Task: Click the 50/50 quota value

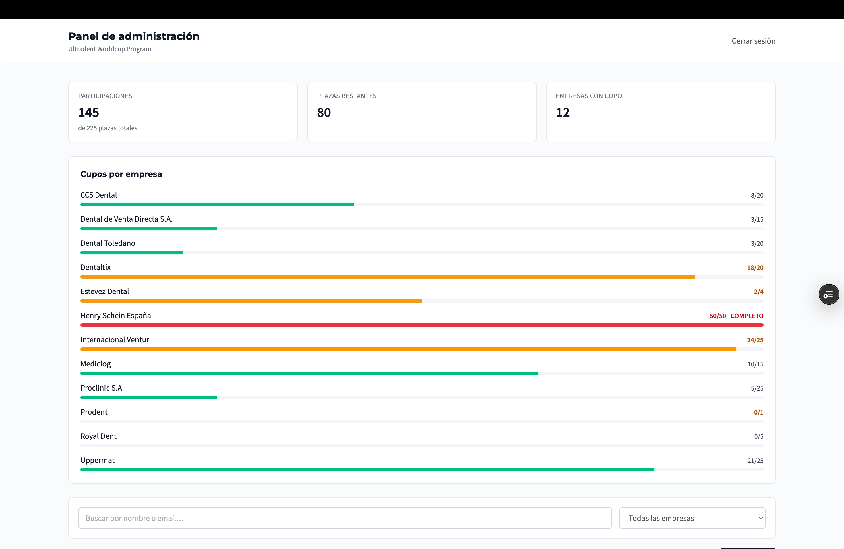Action: 717,316
